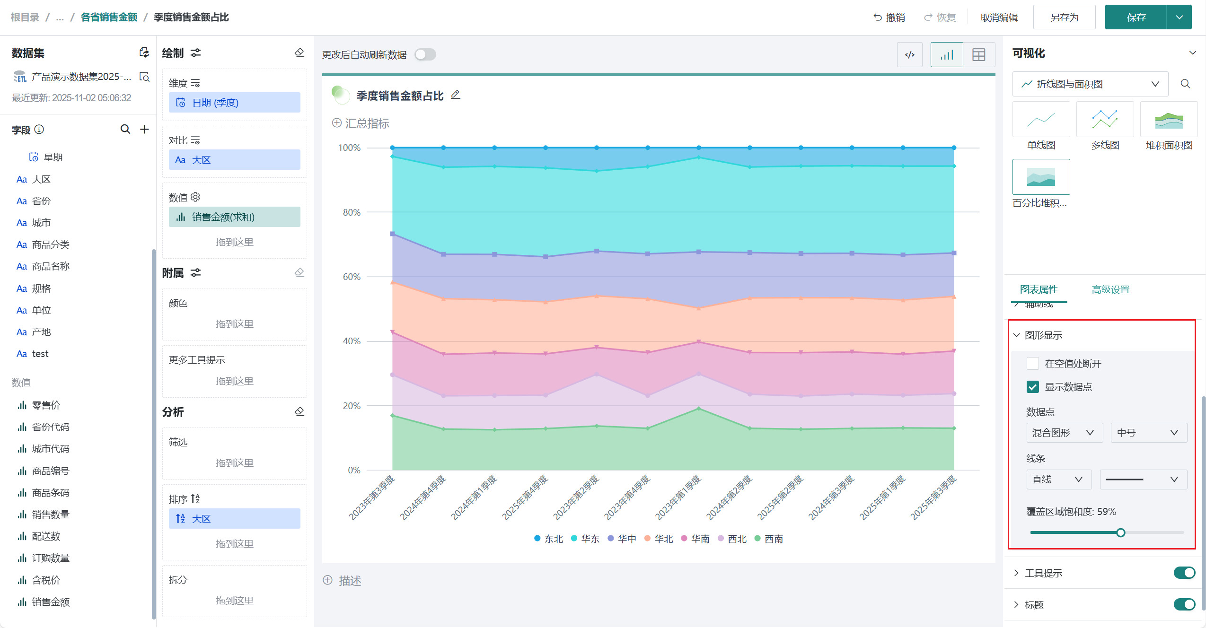Disable the 工具提示 toggle
The height and width of the screenshot is (628, 1206).
[1184, 573]
